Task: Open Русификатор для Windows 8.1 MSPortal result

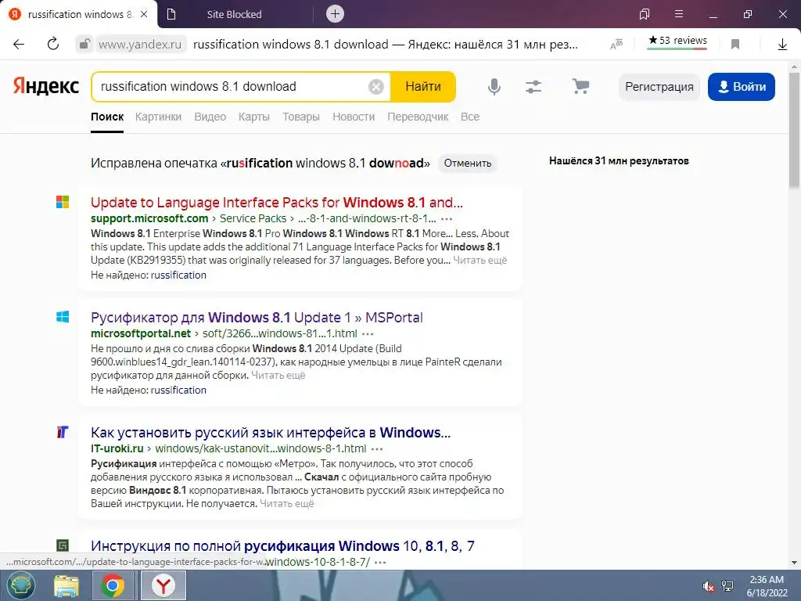Action: tap(257, 318)
